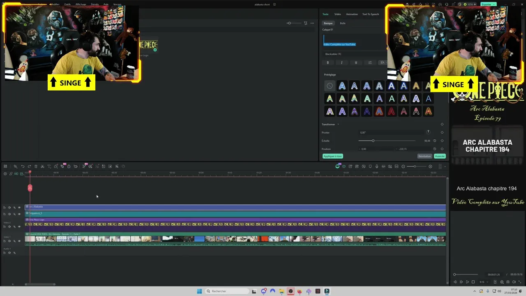This screenshot has width=526, height=296.
Task: Select the Bulle sub-tab
Action: click(x=343, y=23)
